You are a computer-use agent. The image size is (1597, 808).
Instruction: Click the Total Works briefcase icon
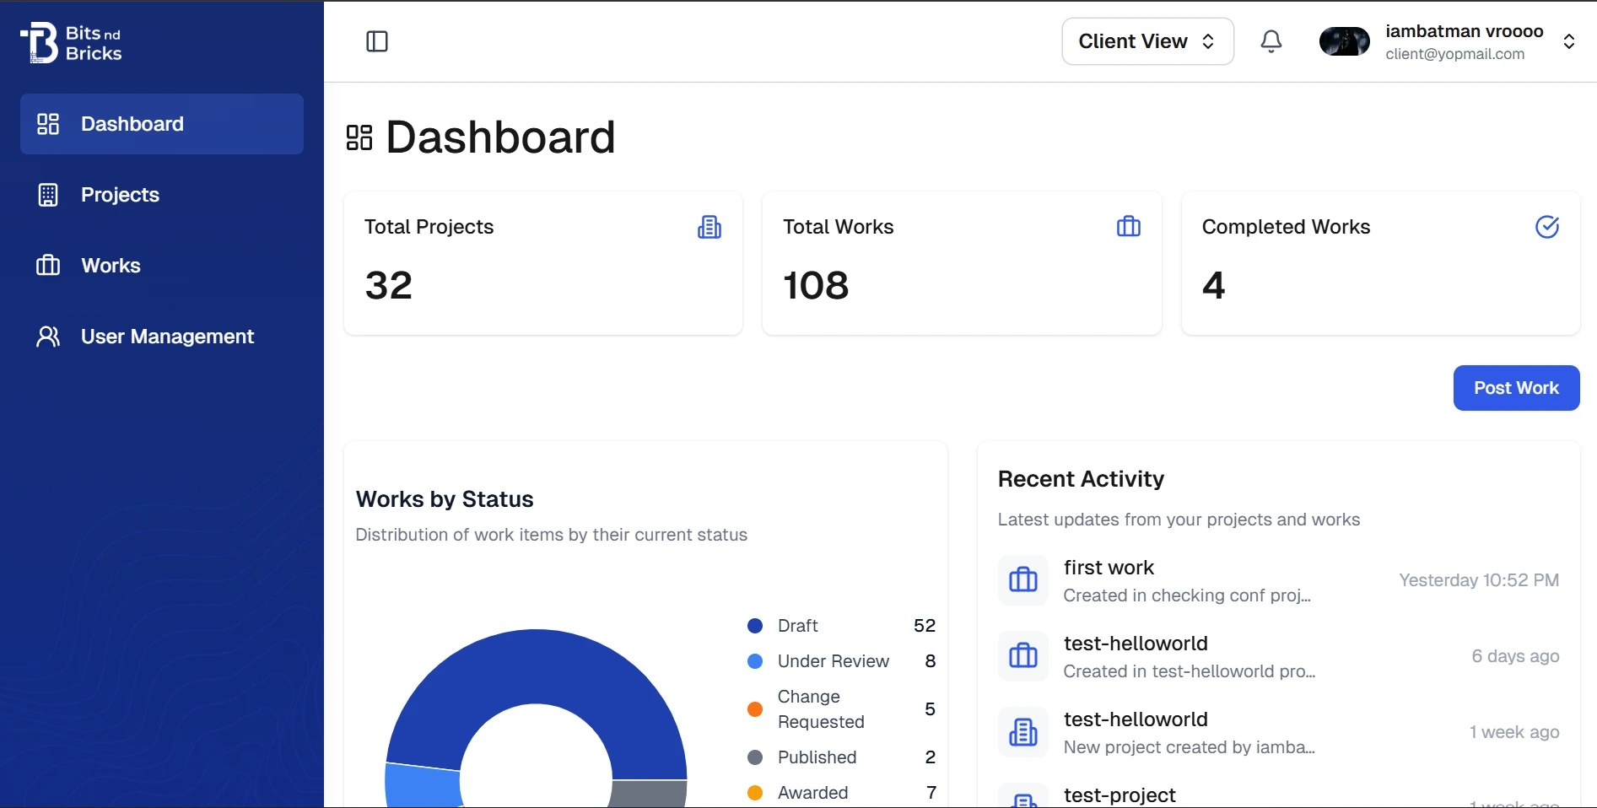[1128, 227]
